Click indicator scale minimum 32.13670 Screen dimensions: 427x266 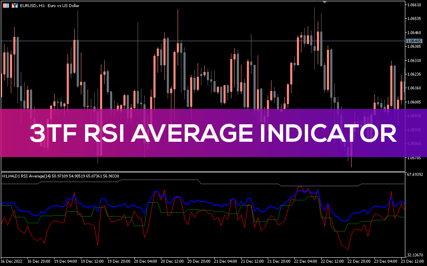416,255
